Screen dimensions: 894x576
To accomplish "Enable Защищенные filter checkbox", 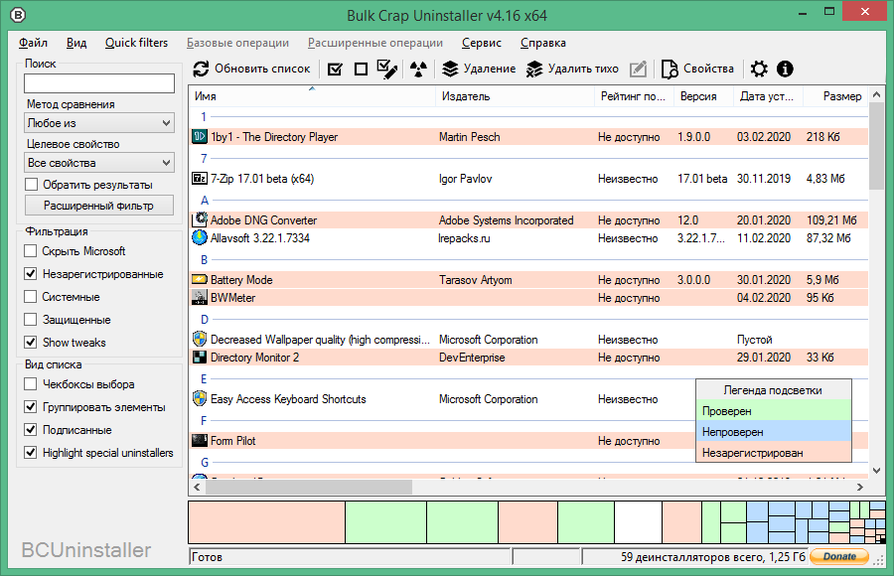I will click(31, 320).
